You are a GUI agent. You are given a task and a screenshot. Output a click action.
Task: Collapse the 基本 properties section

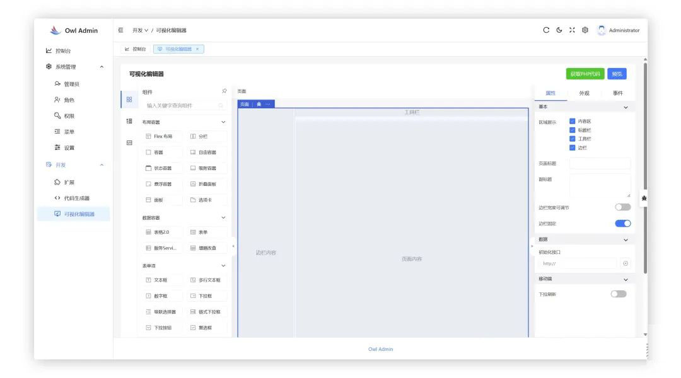626,108
